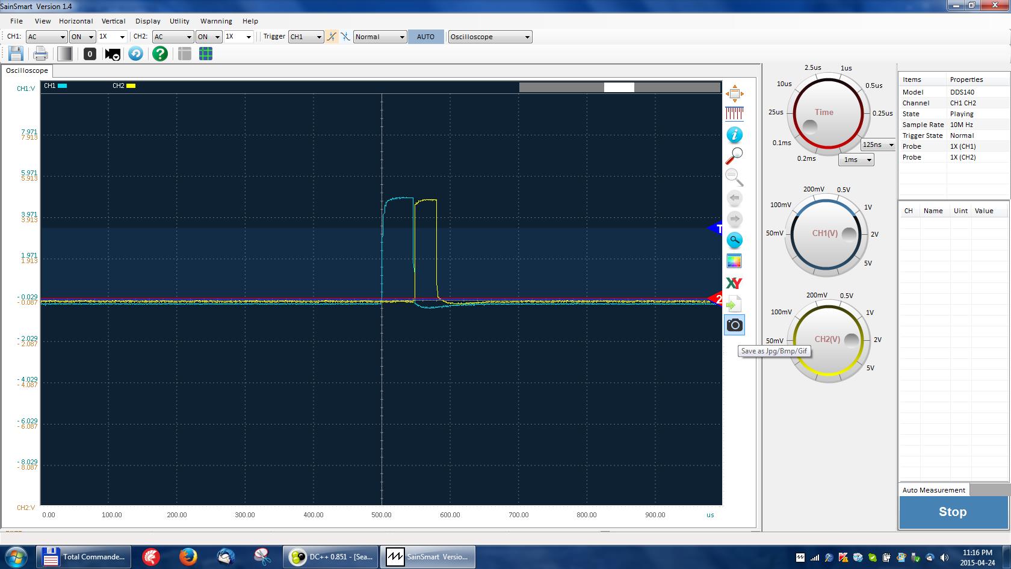Open the Warnning menu
The image size is (1011, 569).
click(216, 21)
